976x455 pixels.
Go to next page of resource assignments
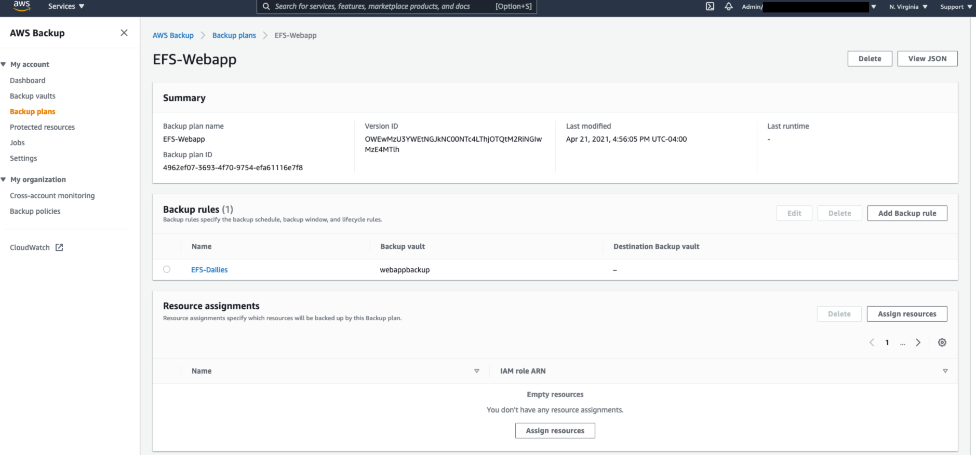point(918,342)
